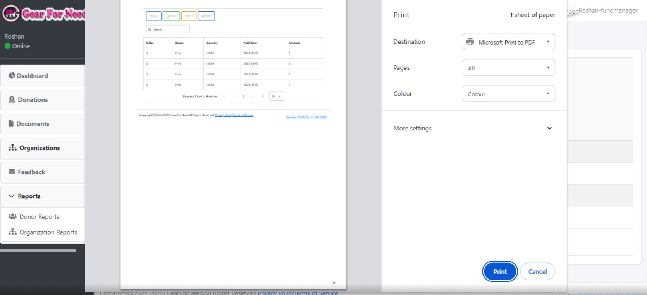The width and height of the screenshot is (647, 295).
Task: Click the Organizations sitemap icon
Action: pyautogui.click(x=12, y=147)
